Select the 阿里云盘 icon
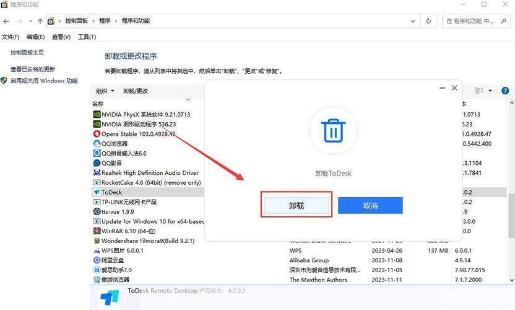Viewport: 515px width, 310px height. click(97, 260)
